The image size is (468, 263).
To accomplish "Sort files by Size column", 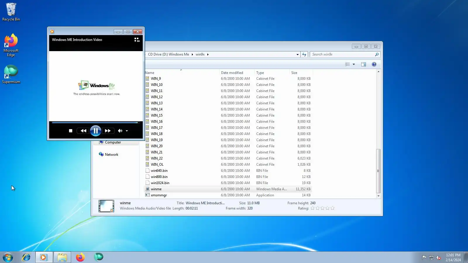I will tap(301, 72).
